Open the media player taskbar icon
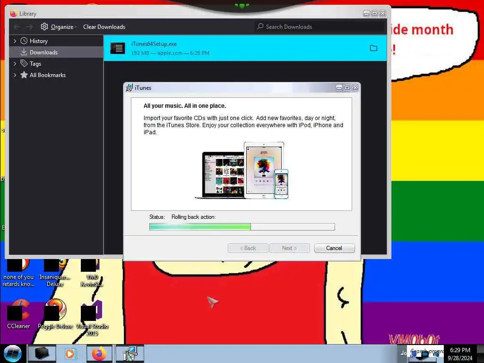Viewport: 484px width, 363px height. click(x=70, y=354)
